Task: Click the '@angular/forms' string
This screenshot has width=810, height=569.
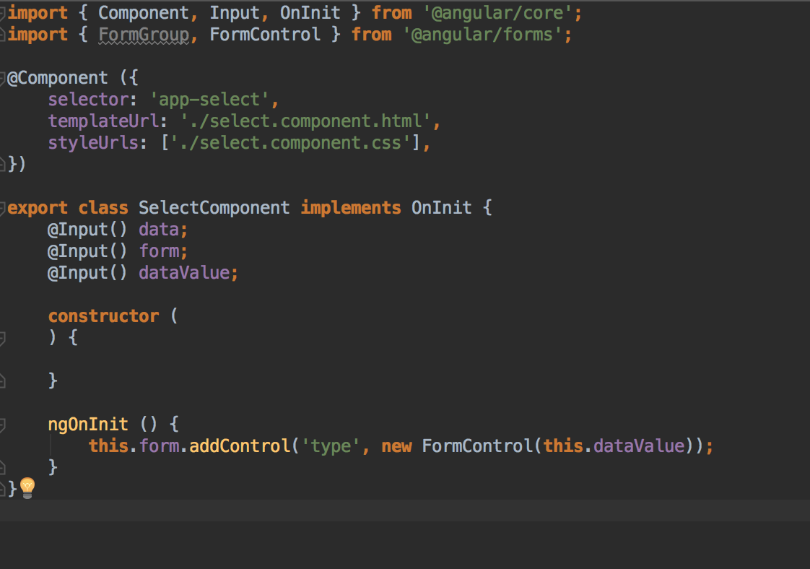Action: pos(484,35)
